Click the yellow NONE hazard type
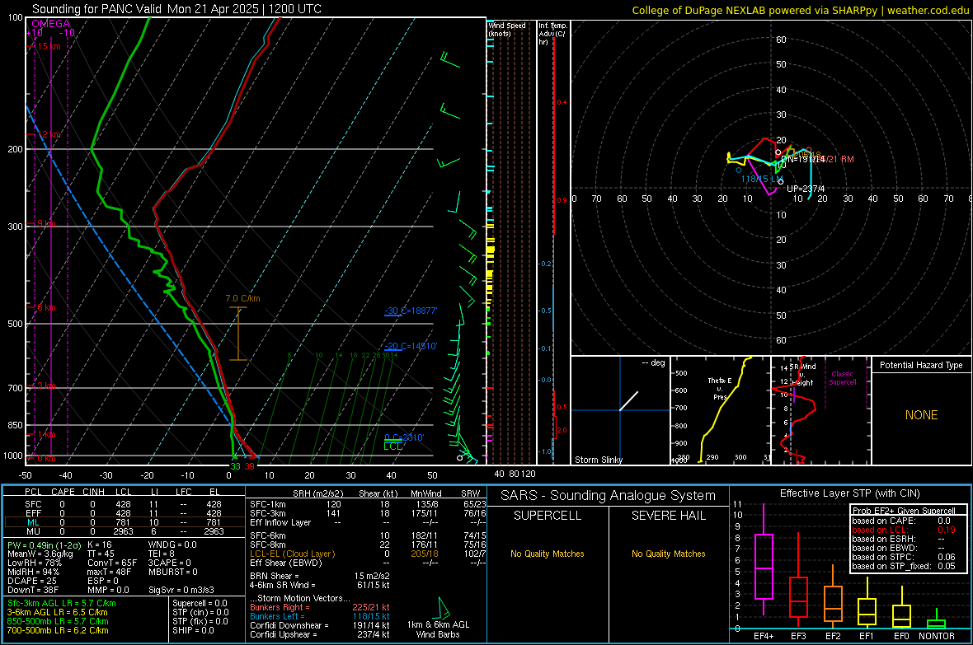Viewport: 973px width, 645px height. 921,415
